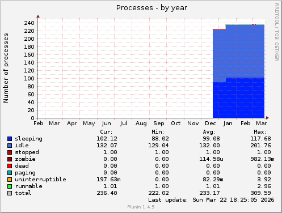Click the '240' y-axis tick label
This screenshot has width=282, height=213.
[x=29, y=23]
